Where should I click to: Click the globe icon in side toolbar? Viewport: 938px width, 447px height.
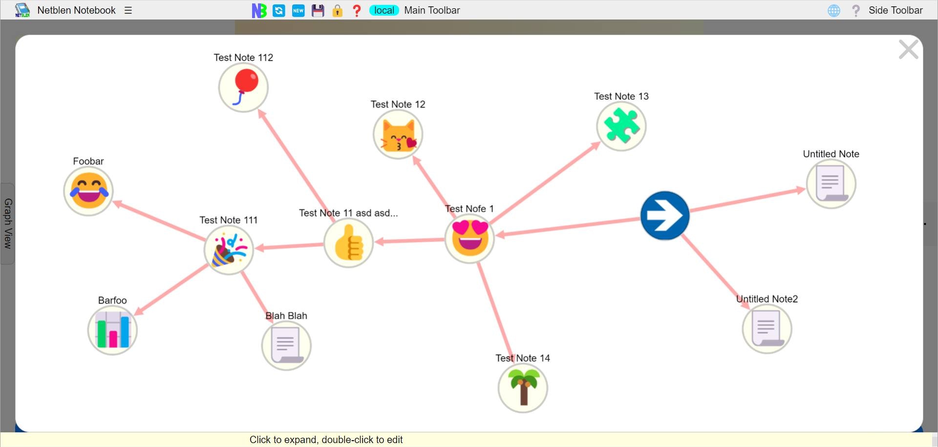tap(834, 10)
